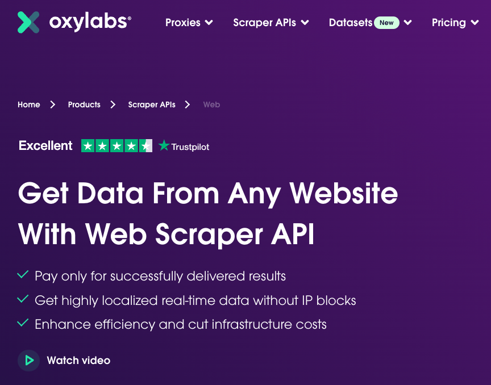Click the Oxylabs X logo icon
The width and height of the screenshot is (491, 385).
point(28,22)
